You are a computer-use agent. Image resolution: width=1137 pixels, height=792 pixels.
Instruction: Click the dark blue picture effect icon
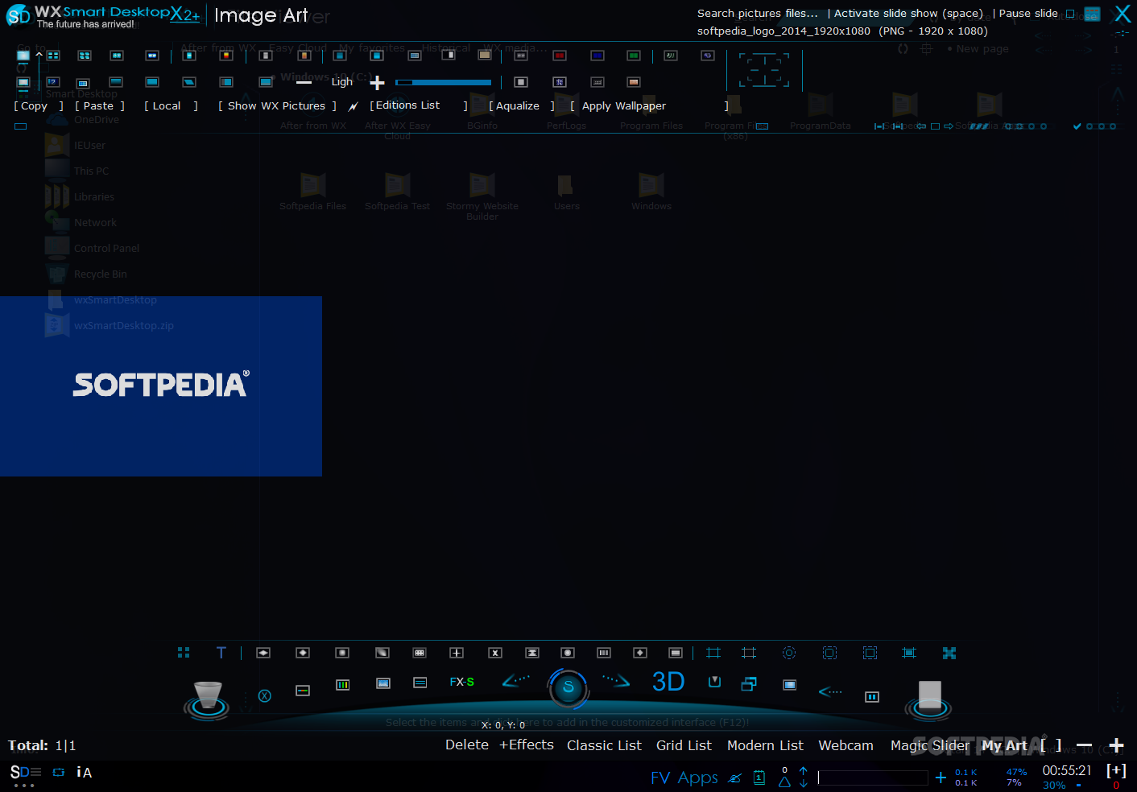click(597, 56)
